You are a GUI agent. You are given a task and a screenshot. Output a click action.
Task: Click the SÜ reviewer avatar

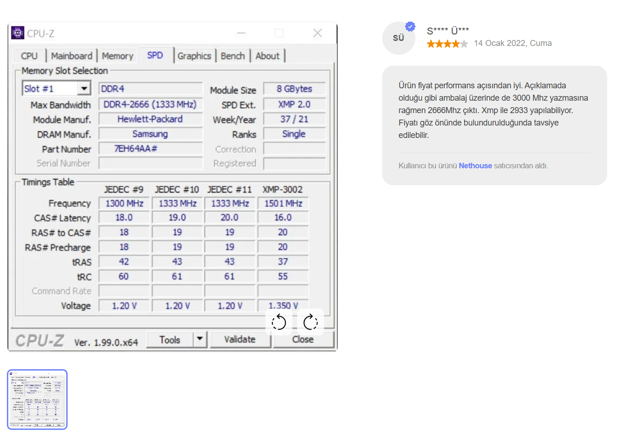398,38
